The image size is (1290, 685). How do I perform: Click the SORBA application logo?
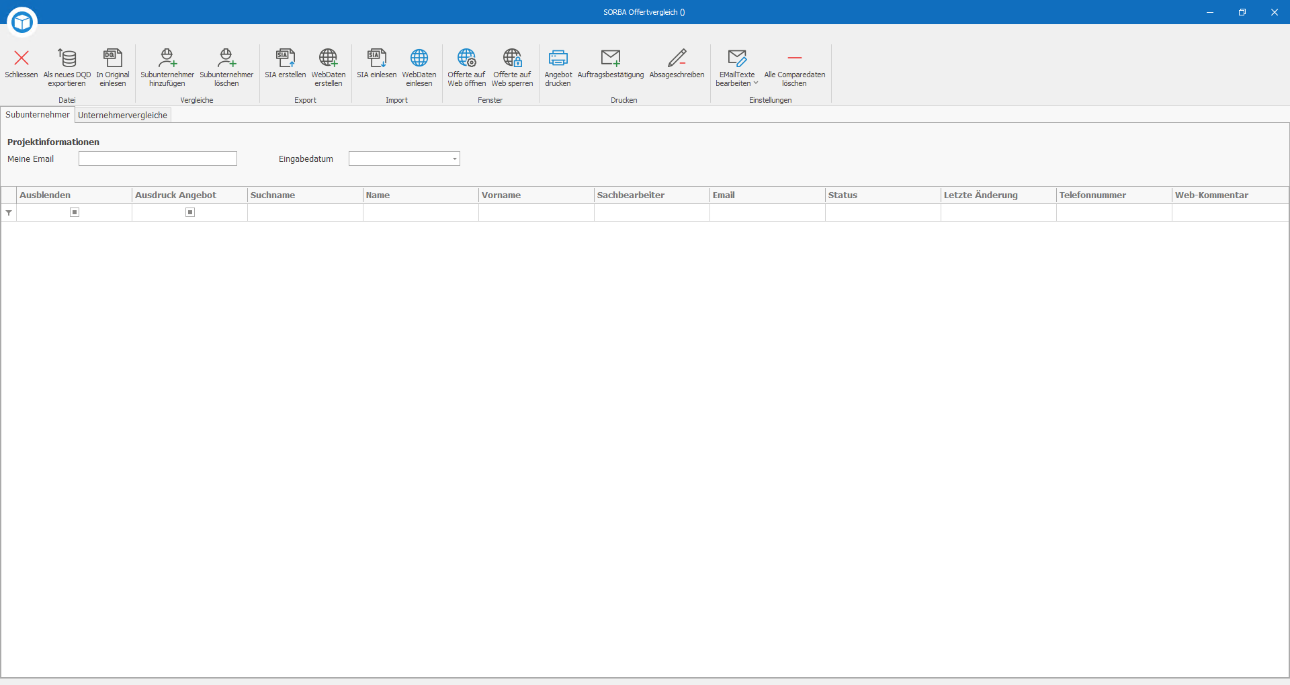pos(22,22)
